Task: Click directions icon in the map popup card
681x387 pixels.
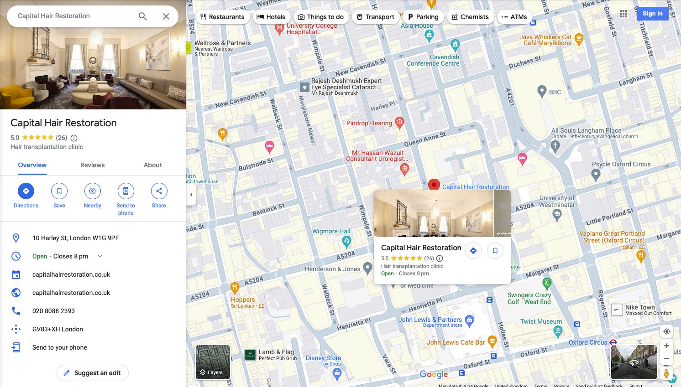Action: (473, 251)
